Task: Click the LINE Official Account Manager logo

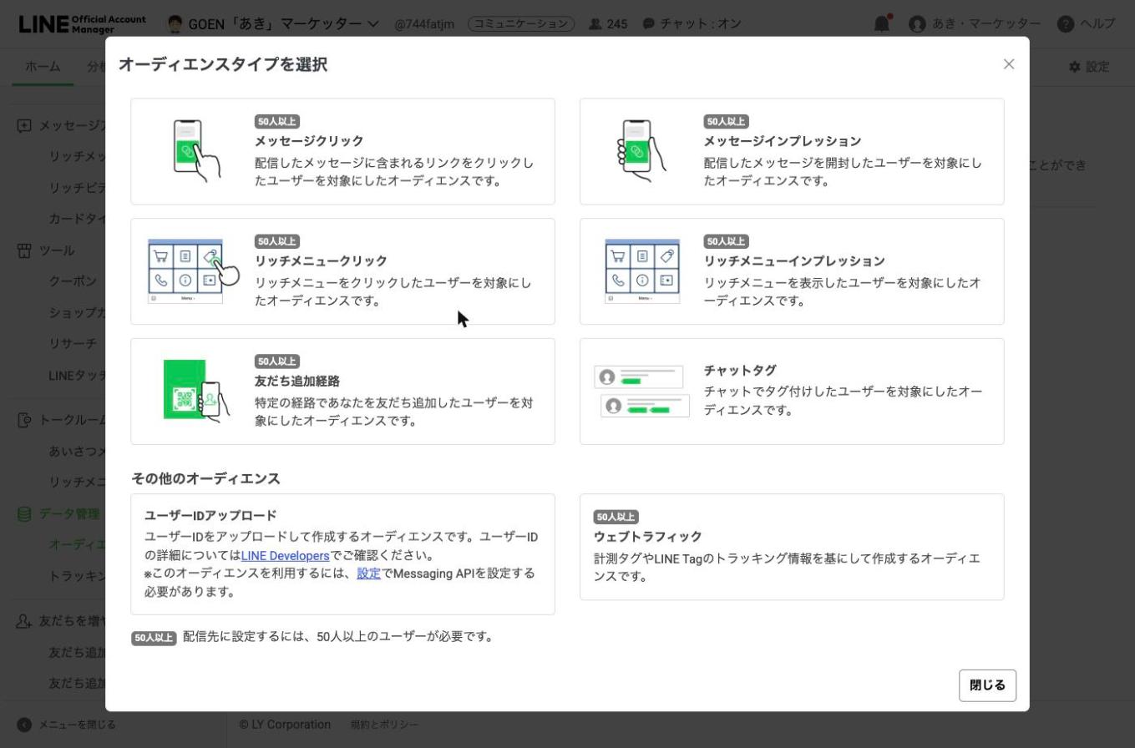Action: click(x=82, y=23)
